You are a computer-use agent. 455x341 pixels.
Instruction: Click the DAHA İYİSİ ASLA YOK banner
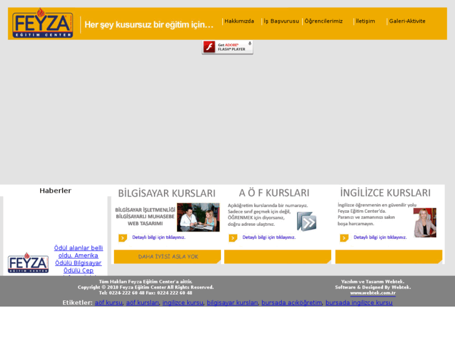(168, 257)
